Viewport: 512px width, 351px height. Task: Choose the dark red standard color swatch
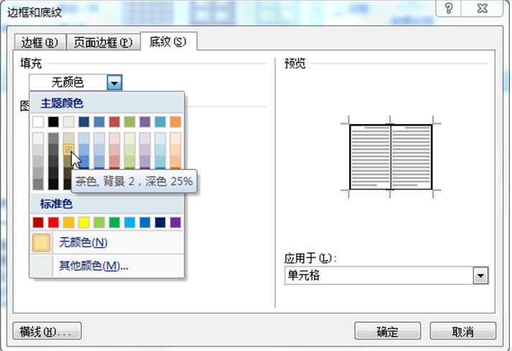(38, 223)
